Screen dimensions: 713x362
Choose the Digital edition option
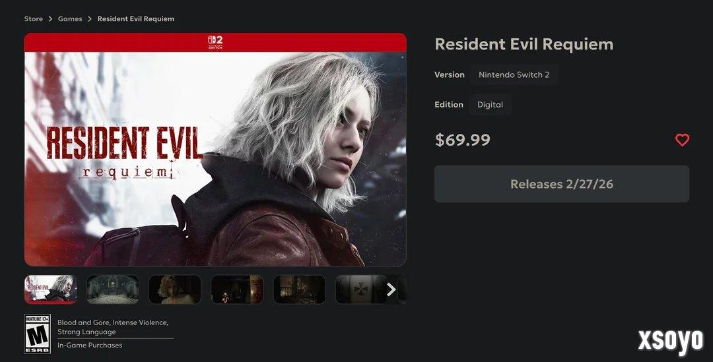(490, 104)
